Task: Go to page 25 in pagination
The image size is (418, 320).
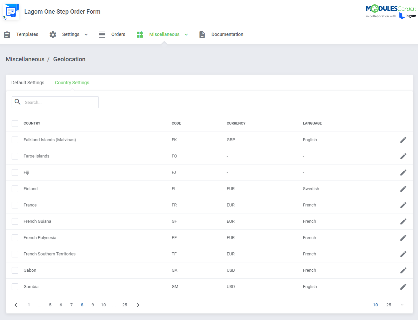Action: tap(125, 305)
